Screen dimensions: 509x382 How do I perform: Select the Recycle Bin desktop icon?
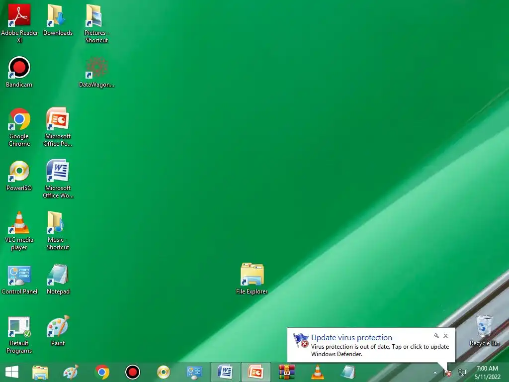pos(484,330)
